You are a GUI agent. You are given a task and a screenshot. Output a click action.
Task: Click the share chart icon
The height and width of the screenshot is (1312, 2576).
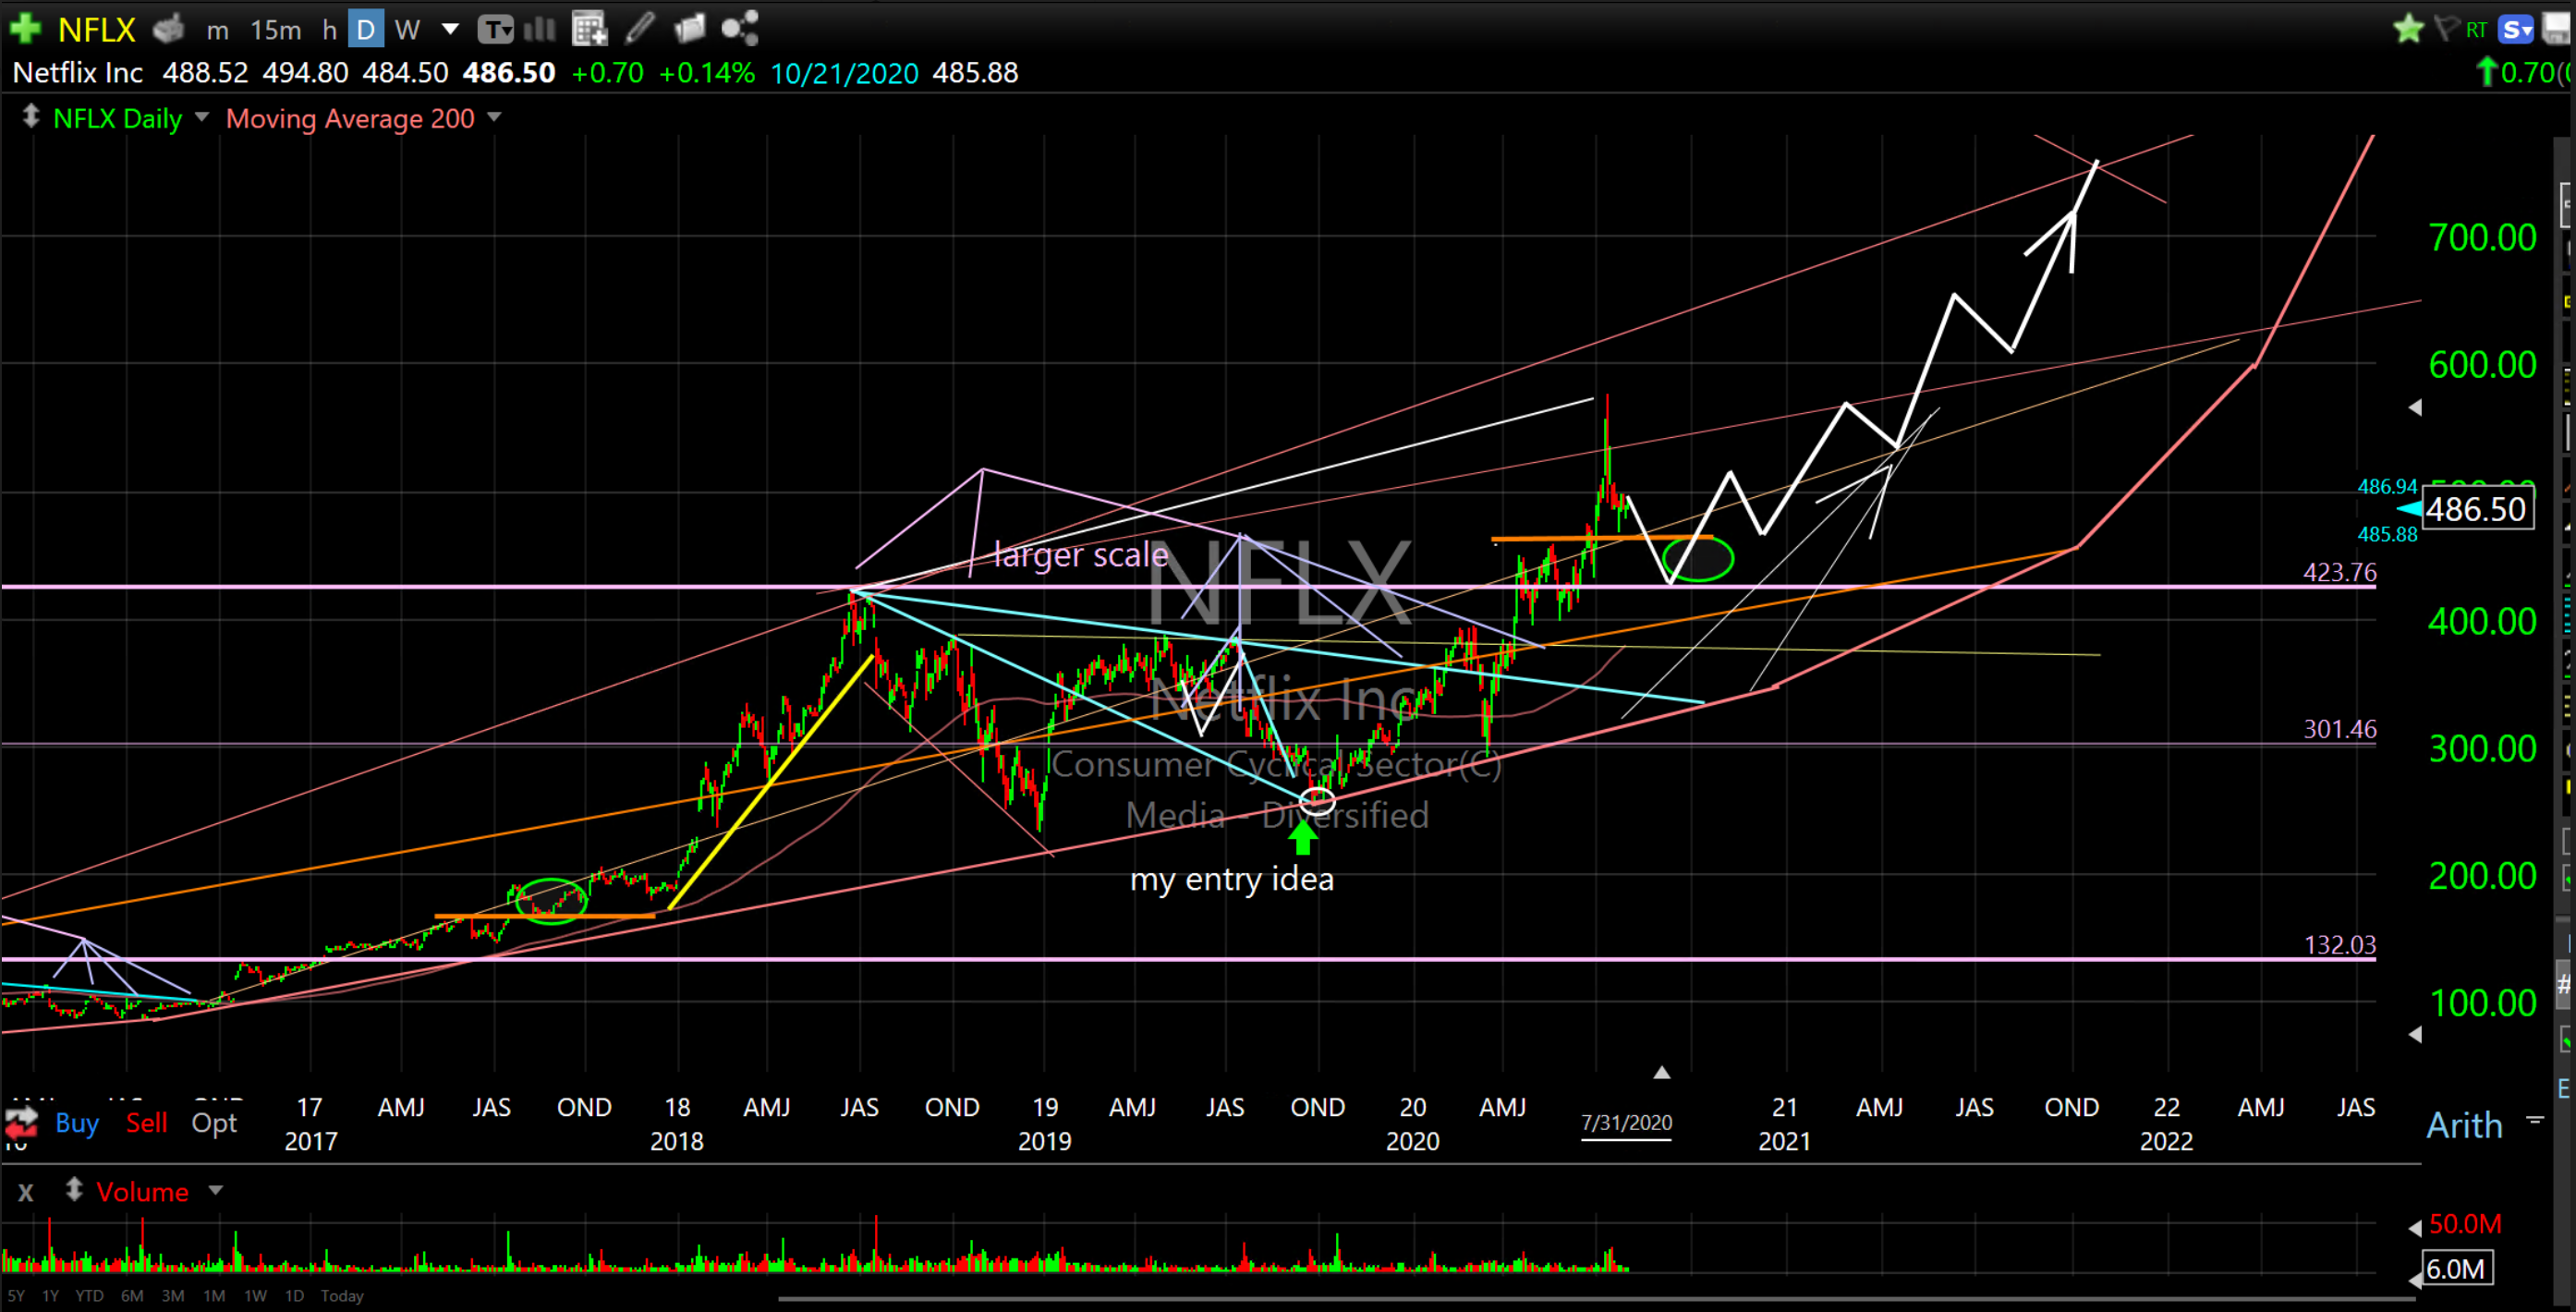[740, 28]
